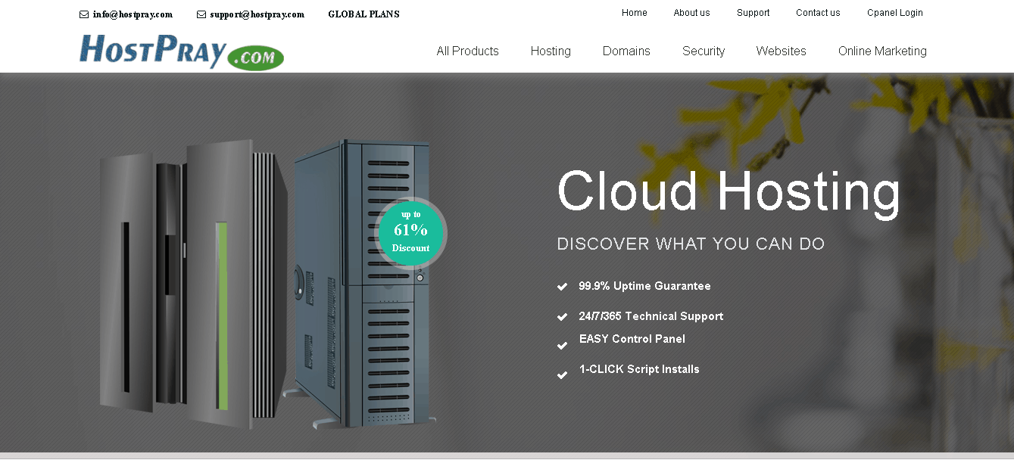Click the envelope icon beside info@hostpray.com

tap(84, 14)
